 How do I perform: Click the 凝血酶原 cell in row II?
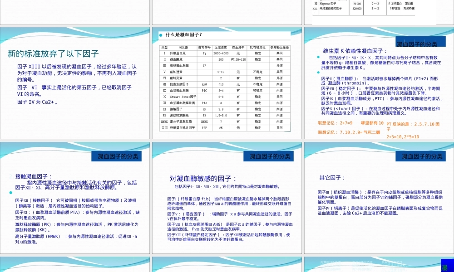(x=183, y=59)
